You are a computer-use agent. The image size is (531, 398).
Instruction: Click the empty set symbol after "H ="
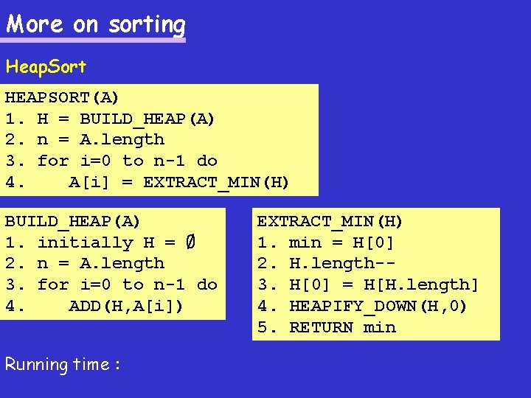[191, 242]
